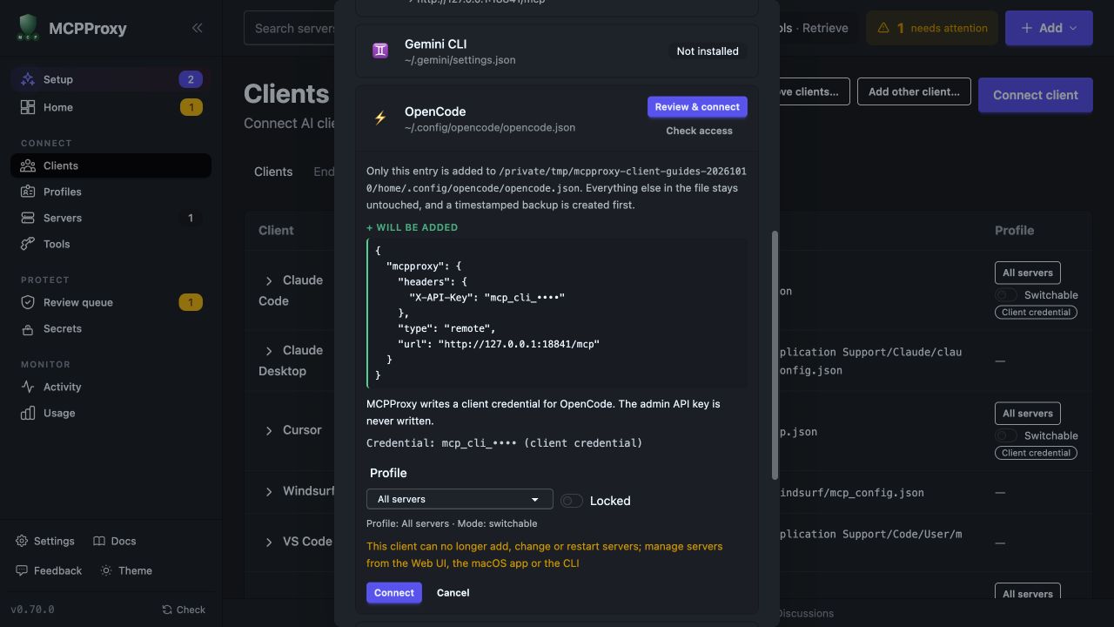This screenshot has width=1114, height=627.
Task: Go to Home in the sidebar
Action: (x=111, y=107)
